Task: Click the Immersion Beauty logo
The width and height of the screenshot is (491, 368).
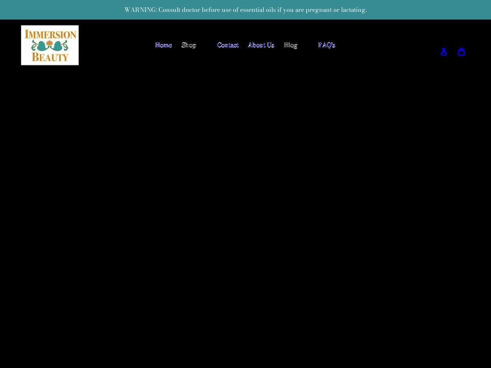Action: tap(50, 45)
